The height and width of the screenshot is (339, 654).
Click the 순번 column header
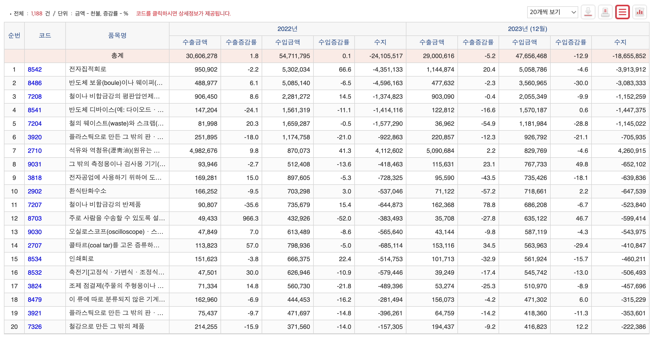tap(14, 35)
